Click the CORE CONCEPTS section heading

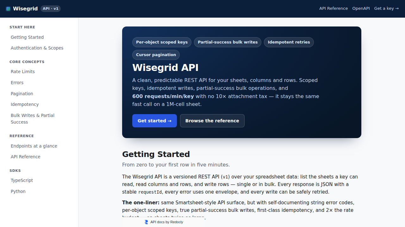click(27, 62)
